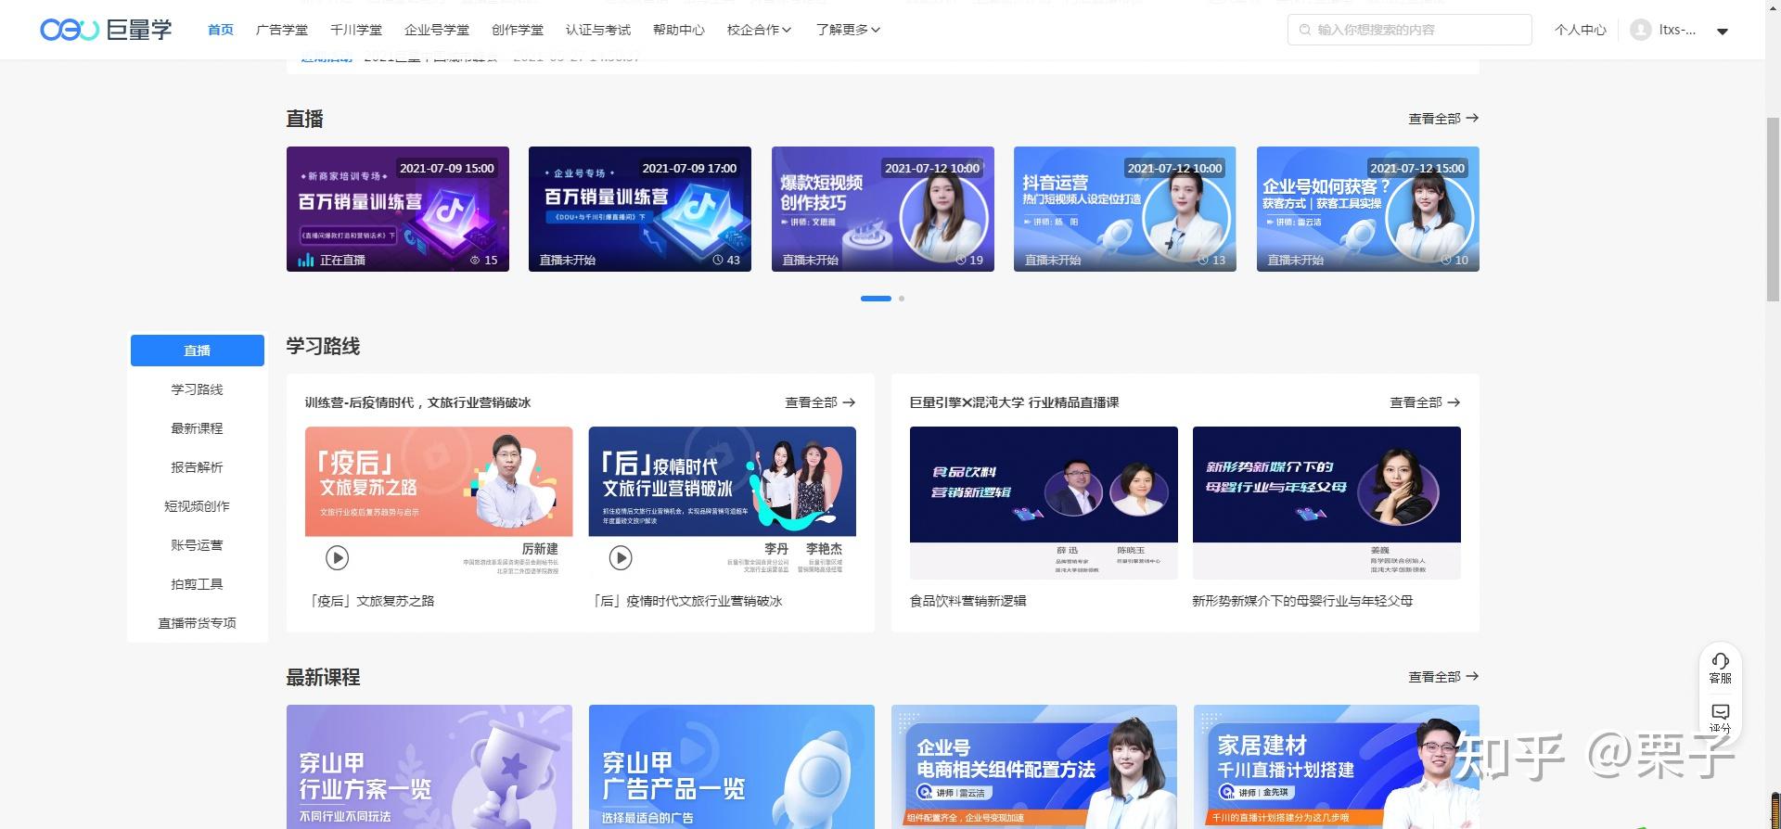Viewport: 1781px width, 829px height.
Task: Open 认证与考试 in navigation
Action: tap(598, 30)
